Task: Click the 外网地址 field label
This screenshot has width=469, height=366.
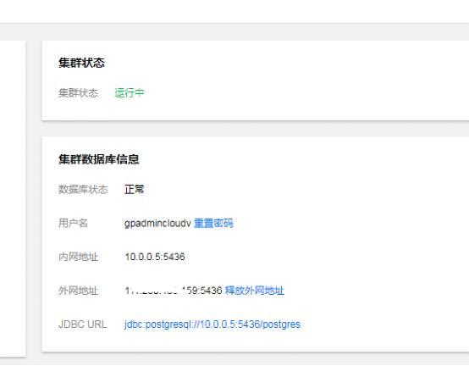Action: tap(79, 291)
